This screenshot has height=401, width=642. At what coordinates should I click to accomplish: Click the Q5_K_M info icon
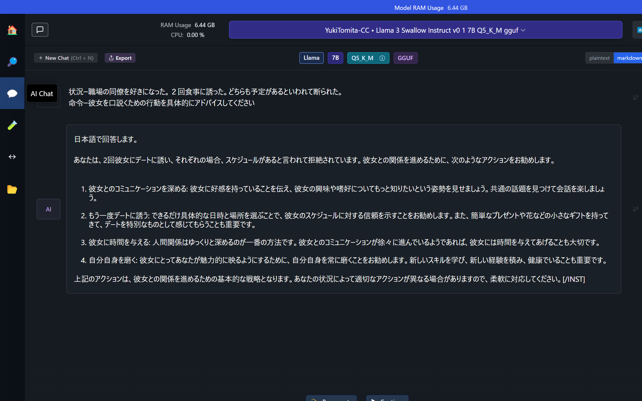tap(382, 58)
